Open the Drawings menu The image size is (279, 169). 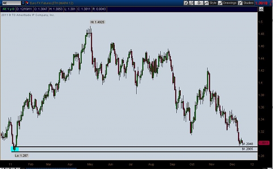pos(227,3)
